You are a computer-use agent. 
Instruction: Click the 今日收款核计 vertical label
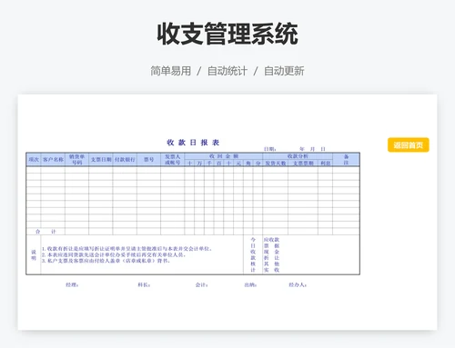[253, 254]
